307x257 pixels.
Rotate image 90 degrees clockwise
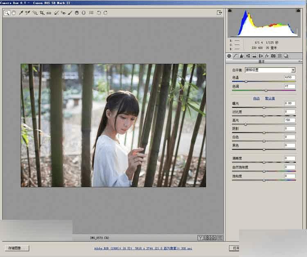click(x=105, y=13)
